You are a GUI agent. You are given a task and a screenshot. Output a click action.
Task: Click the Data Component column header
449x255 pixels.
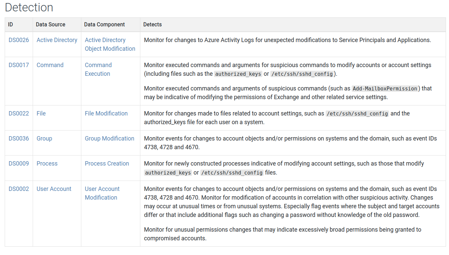pyautogui.click(x=104, y=25)
